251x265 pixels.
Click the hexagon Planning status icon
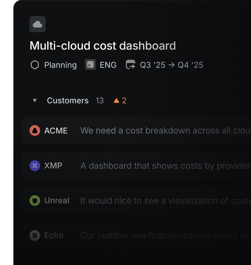click(35, 65)
